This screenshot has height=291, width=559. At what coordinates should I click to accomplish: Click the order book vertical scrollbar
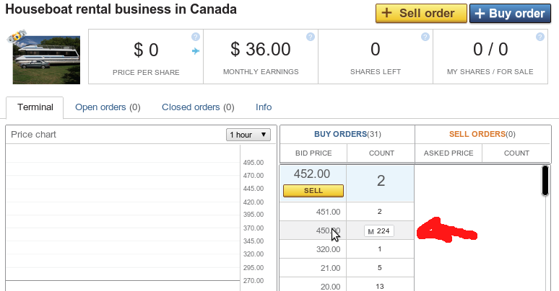tap(545, 181)
